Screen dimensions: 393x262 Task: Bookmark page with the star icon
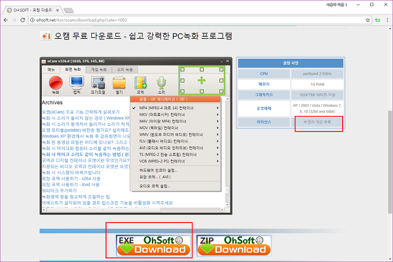coord(367,20)
